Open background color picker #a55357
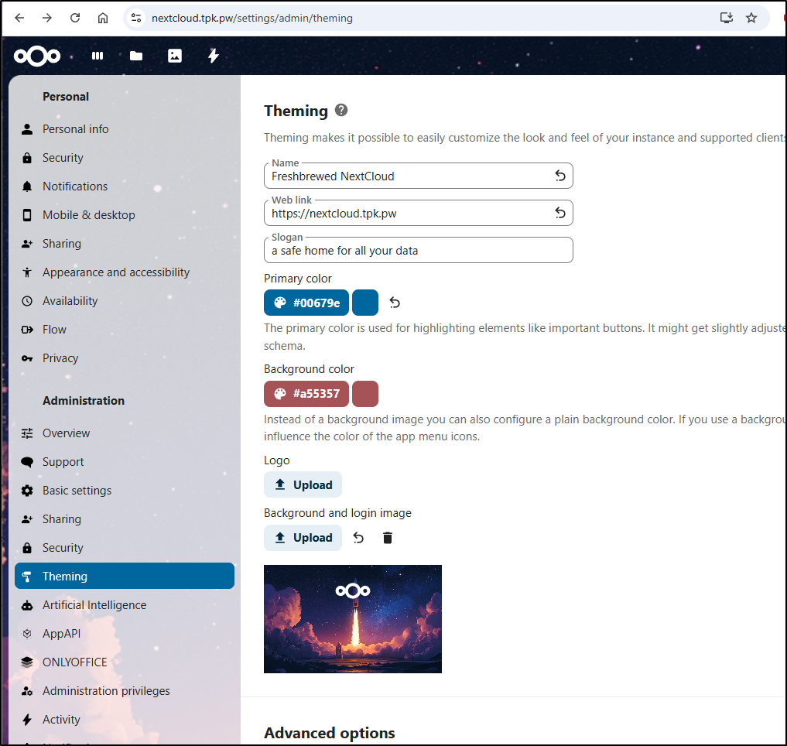The height and width of the screenshot is (746, 787). [306, 394]
